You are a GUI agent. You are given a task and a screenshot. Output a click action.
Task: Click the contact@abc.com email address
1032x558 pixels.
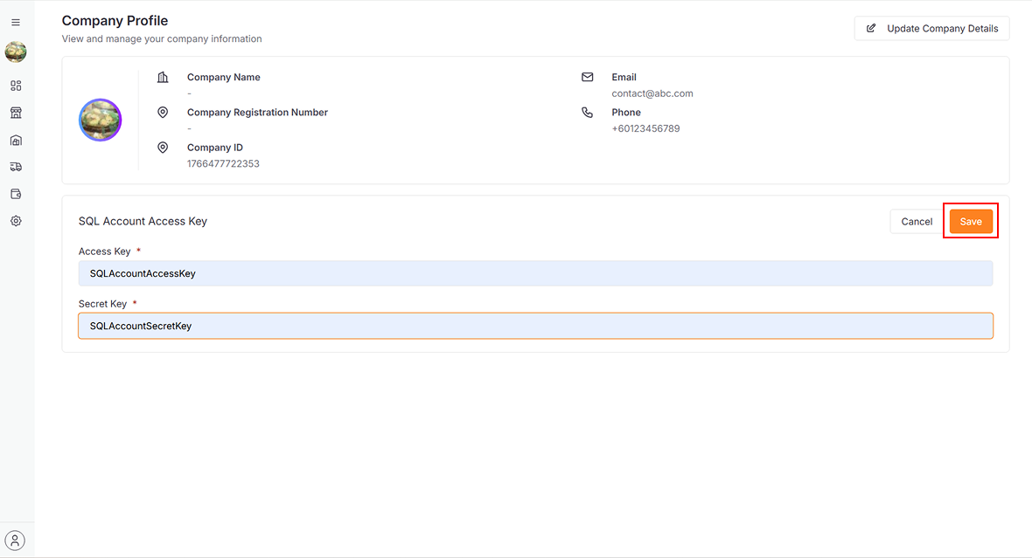tap(652, 93)
